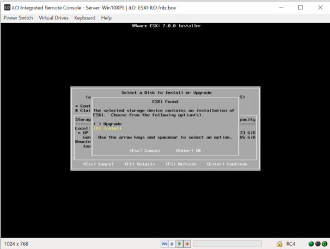Click (Enter) Continue in footer
Viewport: 330px width, 249px height.
click(x=227, y=164)
